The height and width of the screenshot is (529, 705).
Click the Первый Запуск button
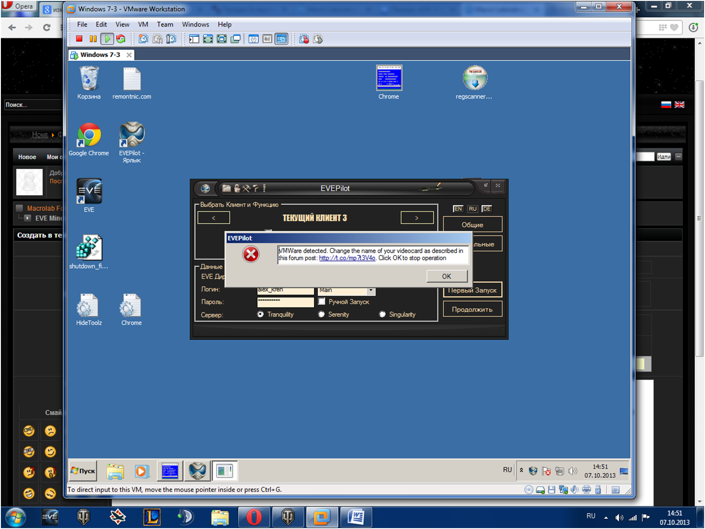[x=473, y=290]
